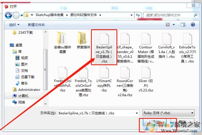Image resolution: width=202 pixels, height=135 pixels.
Task: Select ExtrudeTools_v2.7 rbz file
Action: [187, 48]
